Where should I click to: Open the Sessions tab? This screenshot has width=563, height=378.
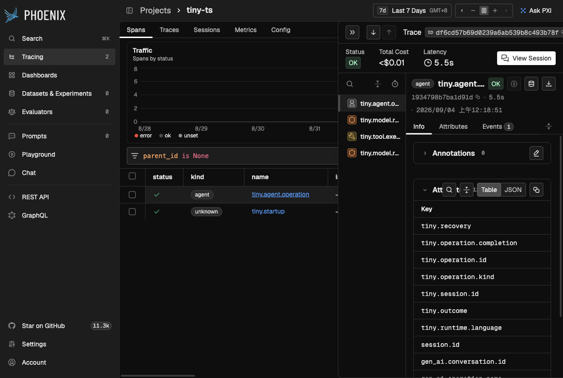pyautogui.click(x=207, y=30)
